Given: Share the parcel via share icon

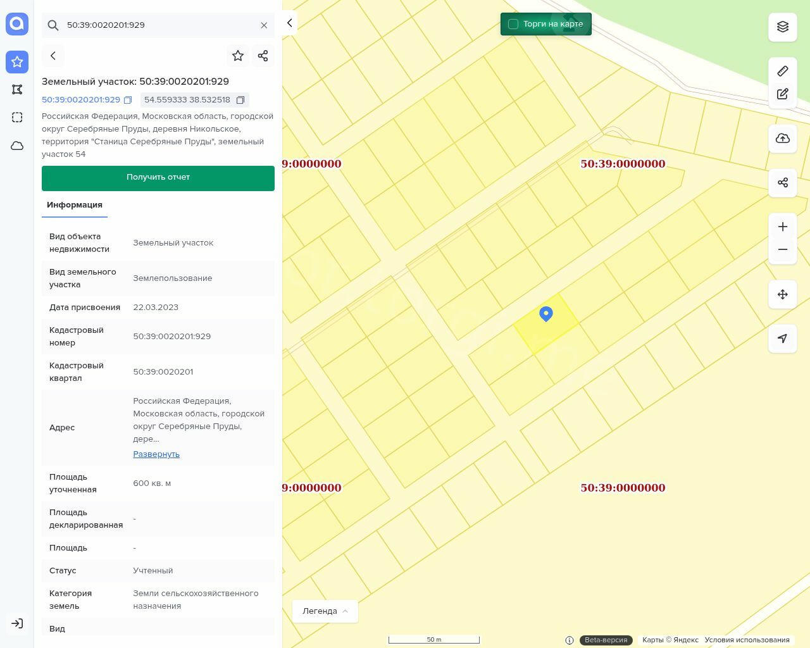Looking at the screenshot, I should pos(263,56).
